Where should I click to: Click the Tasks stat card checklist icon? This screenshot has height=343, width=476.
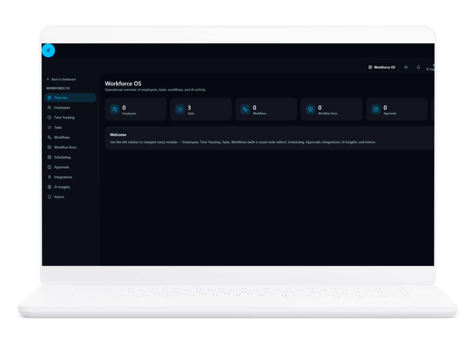[x=180, y=109]
